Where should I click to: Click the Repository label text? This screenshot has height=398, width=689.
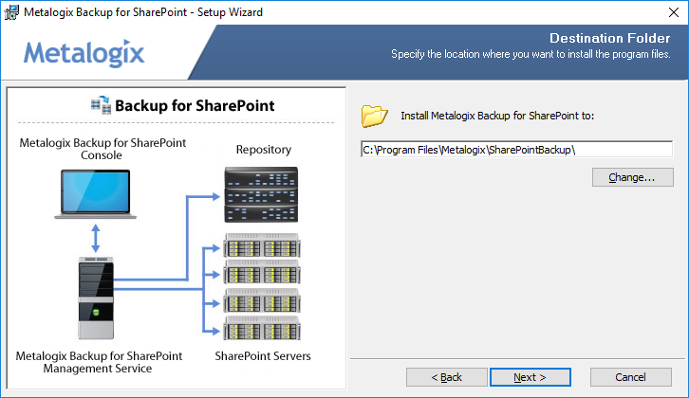[x=264, y=150]
